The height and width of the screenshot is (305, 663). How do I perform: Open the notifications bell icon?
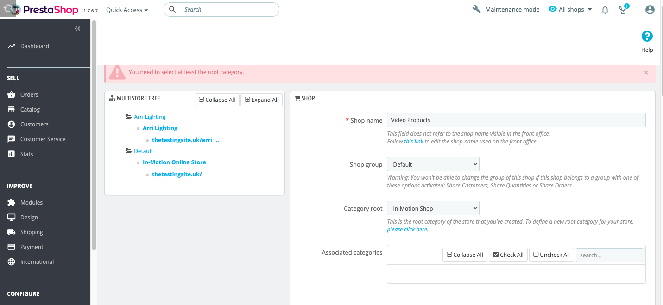pyautogui.click(x=605, y=10)
